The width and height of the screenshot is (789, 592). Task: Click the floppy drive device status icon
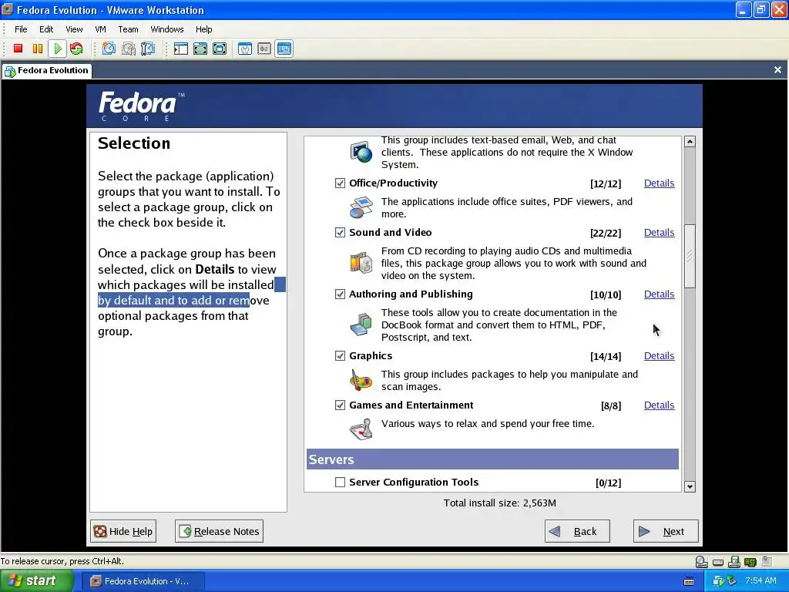734,561
